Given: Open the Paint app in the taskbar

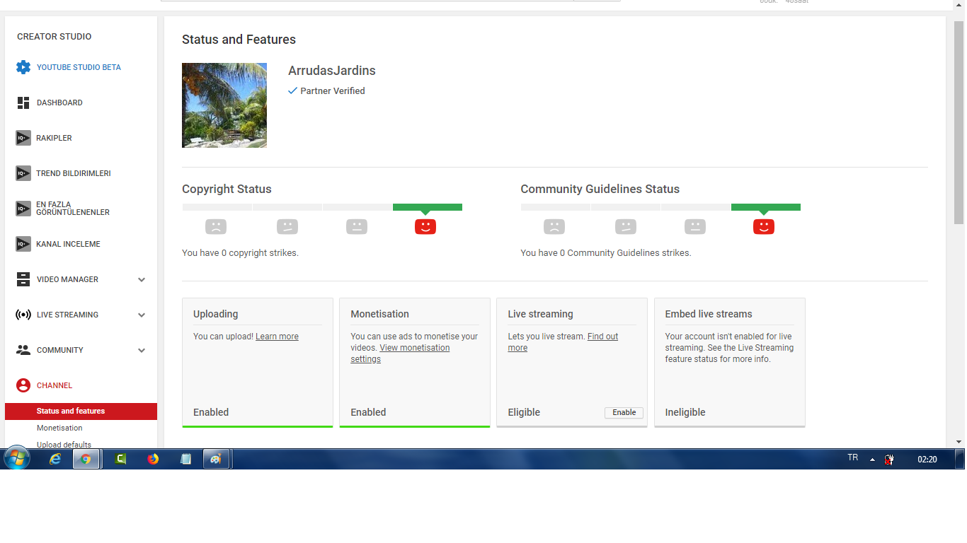Looking at the screenshot, I should 216,459.
